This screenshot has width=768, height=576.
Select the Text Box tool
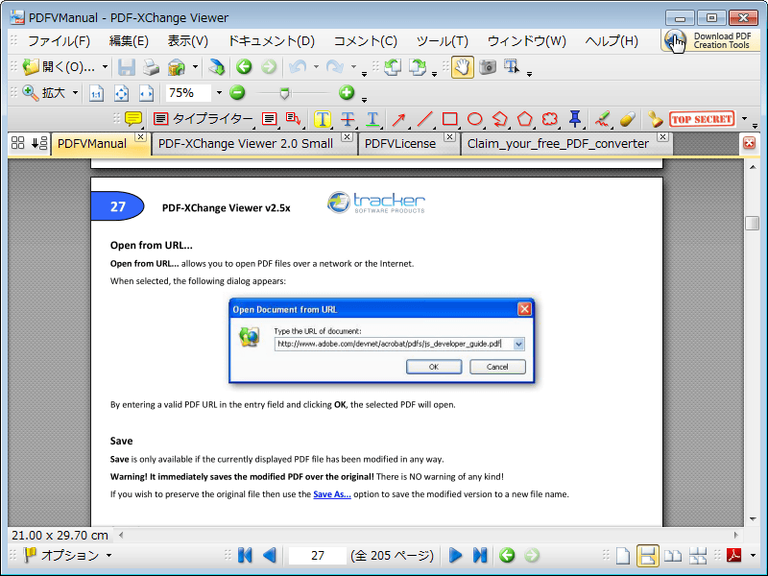[269, 118]
